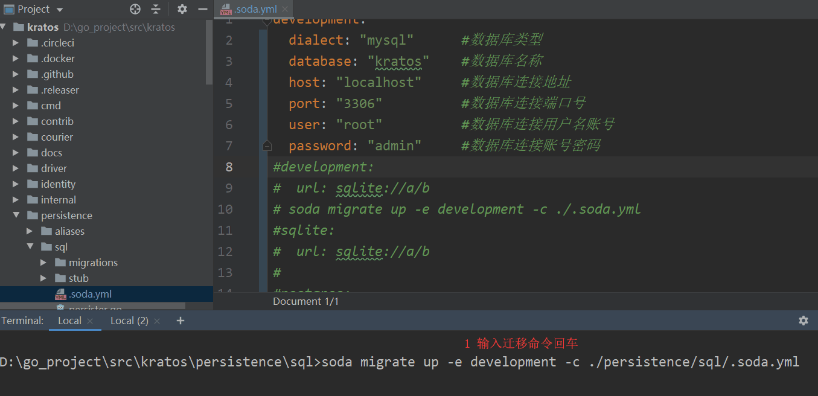Image resolution: width=818 pixels, height=396 pixels.
Task: Select .soda.yml file in project tree
Action: [90, 294]
